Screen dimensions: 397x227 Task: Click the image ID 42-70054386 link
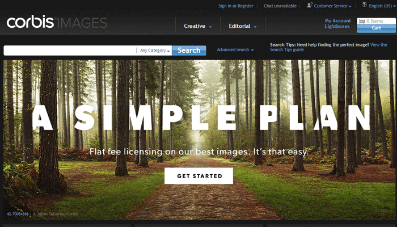click(x=18, y=214)
